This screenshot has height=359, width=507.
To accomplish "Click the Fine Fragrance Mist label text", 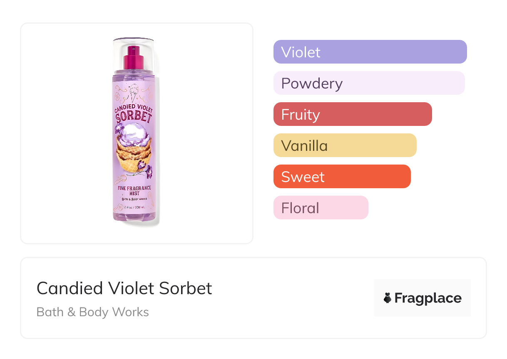I will pyautogui.click(x=134, y=191).
